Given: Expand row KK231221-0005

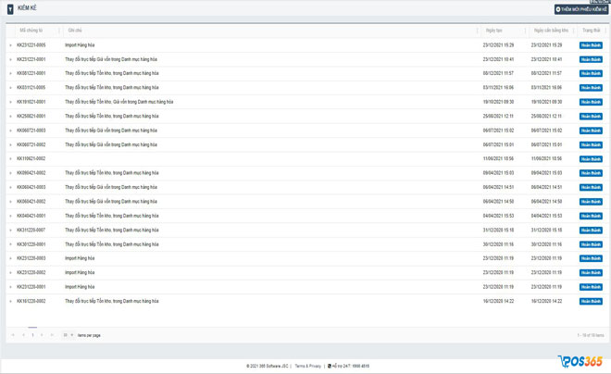Looking at the screenshot, I should point(10,45).
